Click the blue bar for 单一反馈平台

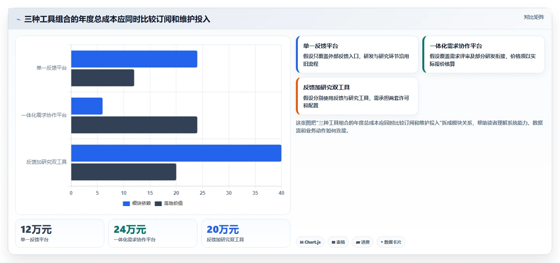point(134,59)
